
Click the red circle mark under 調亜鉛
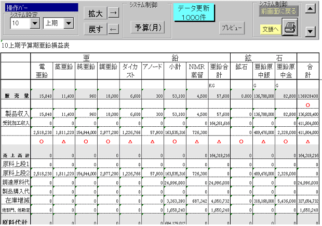point(108,141)
